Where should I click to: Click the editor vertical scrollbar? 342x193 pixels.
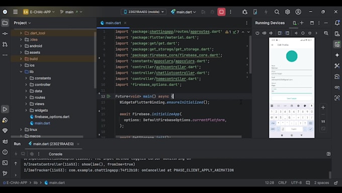point(250,54)
